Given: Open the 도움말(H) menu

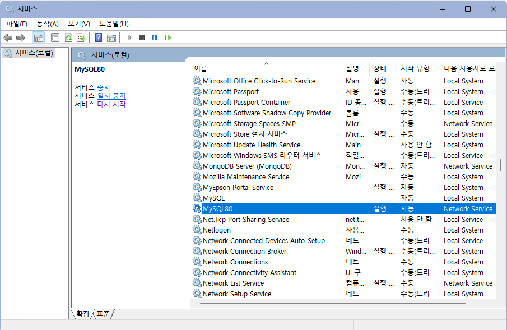Looking at the screenshot, I should 114,24.
